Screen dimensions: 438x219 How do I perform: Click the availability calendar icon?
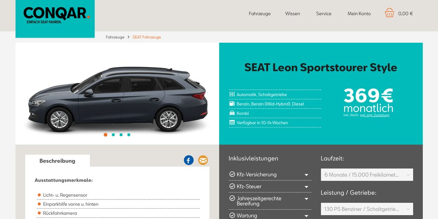(x=232, y=122)
